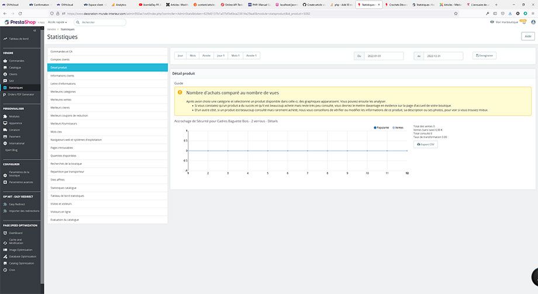538x294 pixels.
Task: Click the Export CSV button
Action: click(426, 144)
